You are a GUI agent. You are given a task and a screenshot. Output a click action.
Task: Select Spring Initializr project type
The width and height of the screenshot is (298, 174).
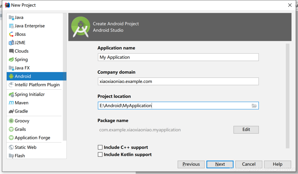click(36, 94)
